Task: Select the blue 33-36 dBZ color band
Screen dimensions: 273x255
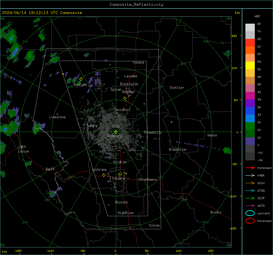Action: tap(250, 111)
